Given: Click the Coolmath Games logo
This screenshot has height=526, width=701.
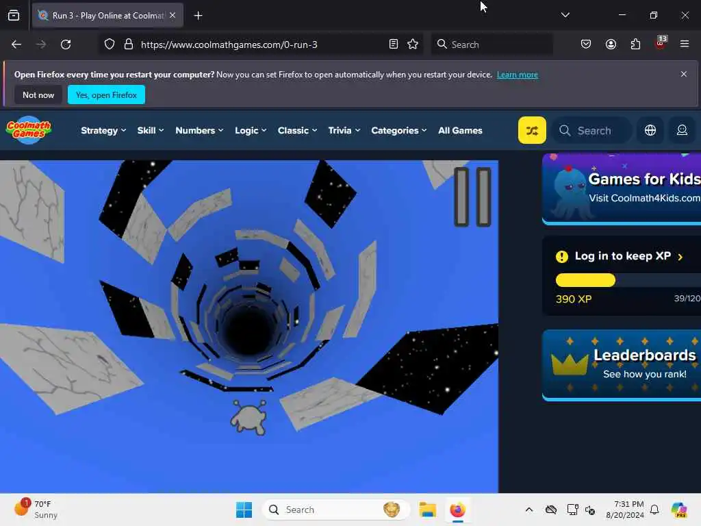Looking at the screenshot, I should [29, 130].
